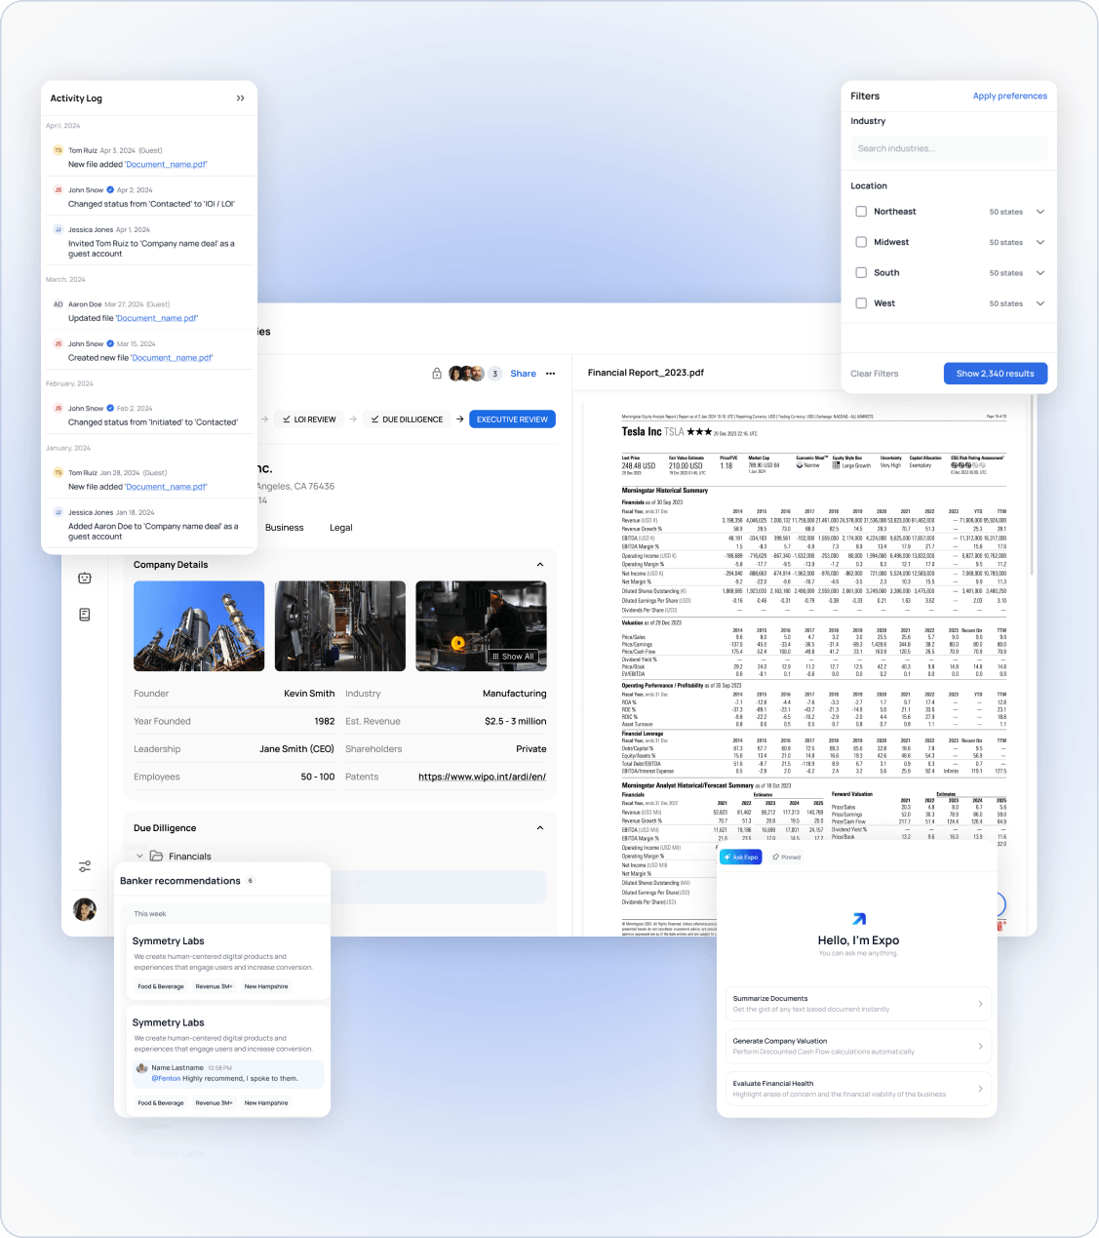Expand the West states dropdown chevron
The width and height of the screenshot is (1099, 1238).
point(1040,303)
